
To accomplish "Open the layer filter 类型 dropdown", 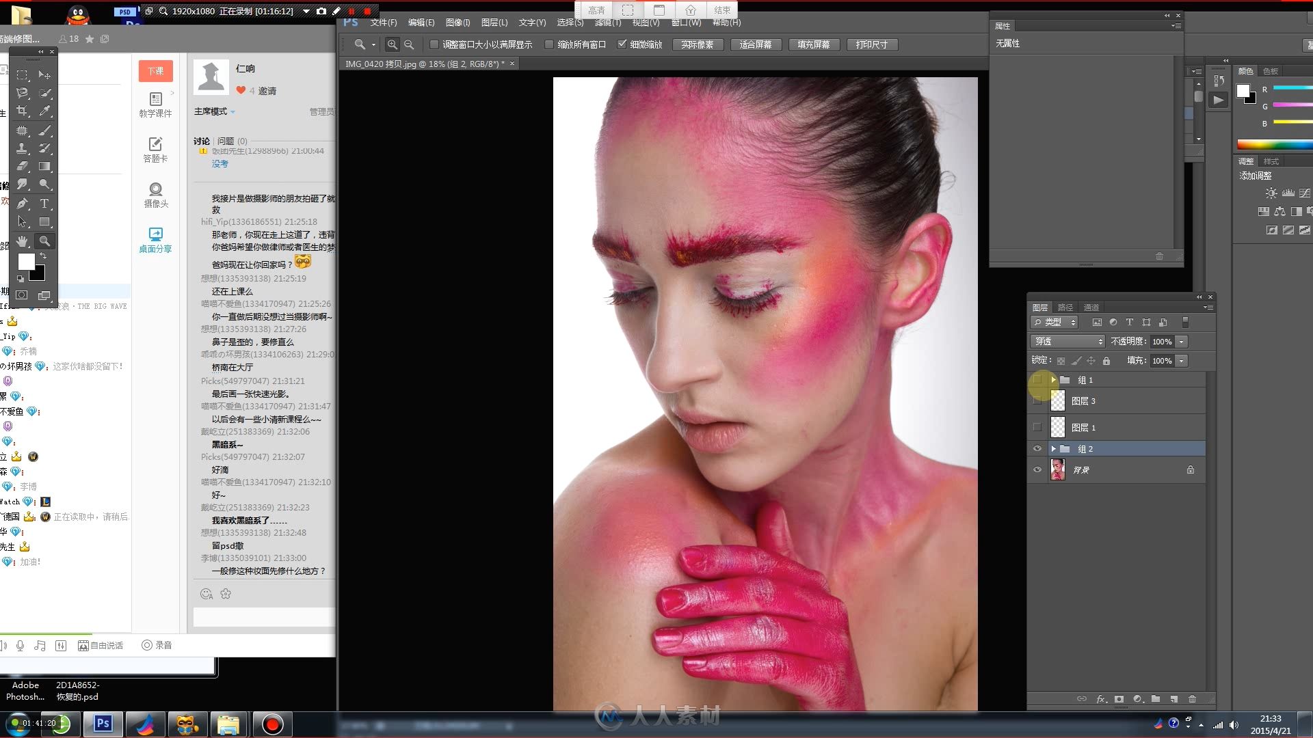I will click(1054, 322).
